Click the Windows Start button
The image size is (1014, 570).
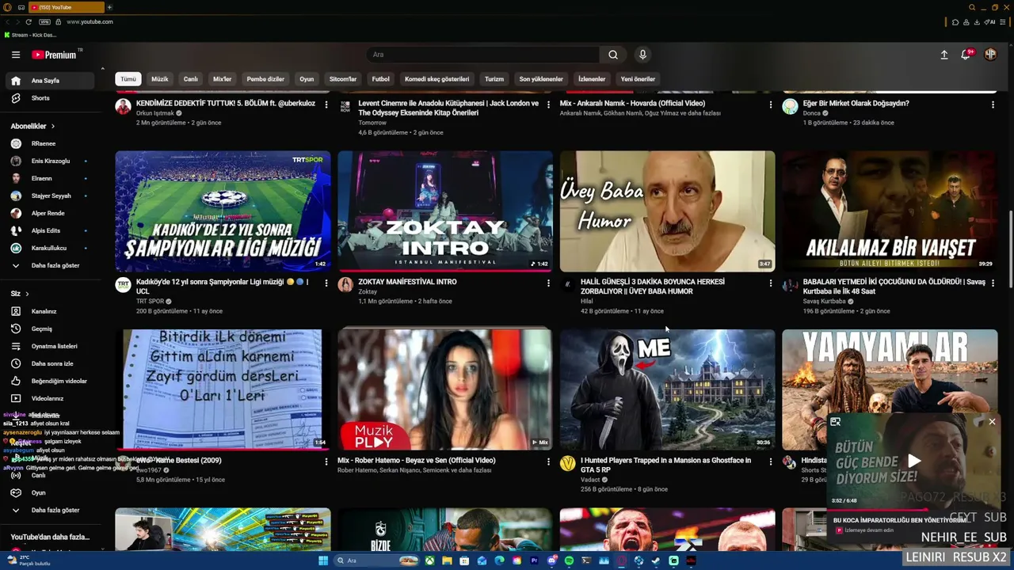(x=323, y=560)
